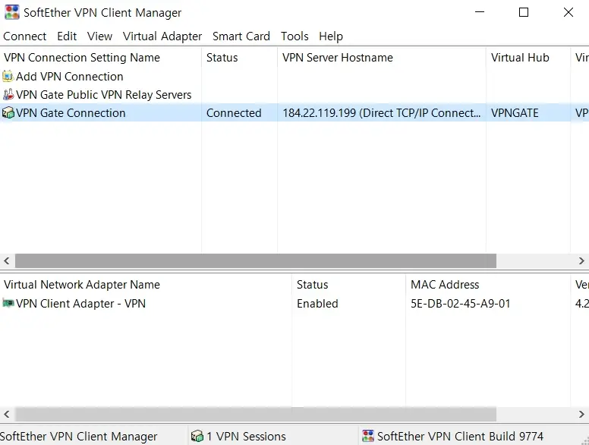Click SoftEther VPN Client Build 9774 text
Screen dimensions: 589x445
[x=460, y=436]
